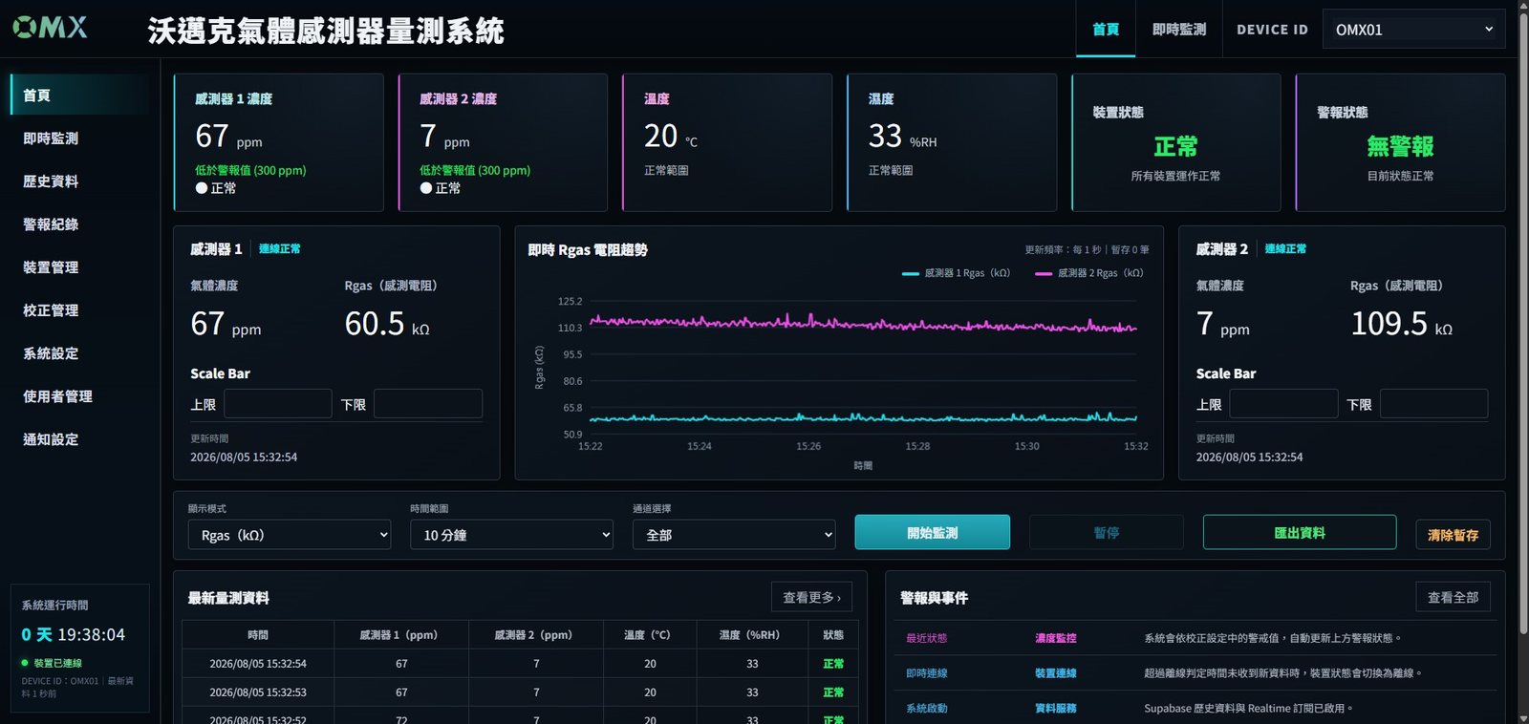Switch to the 即時監測 top tab

point(1178,30)
